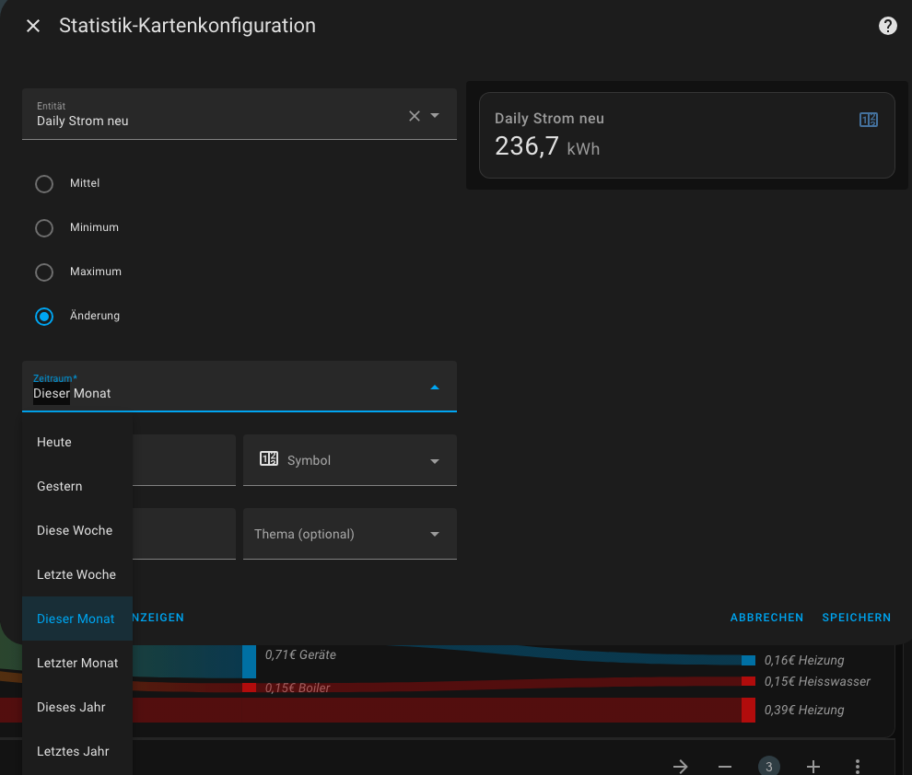Click the Abbrechen button
Screen dimensions: 912x775
coord(766,618)
